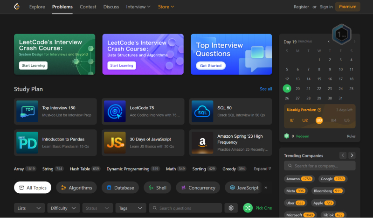
Task: Click the Search for a company field
Action: [319, 166]
